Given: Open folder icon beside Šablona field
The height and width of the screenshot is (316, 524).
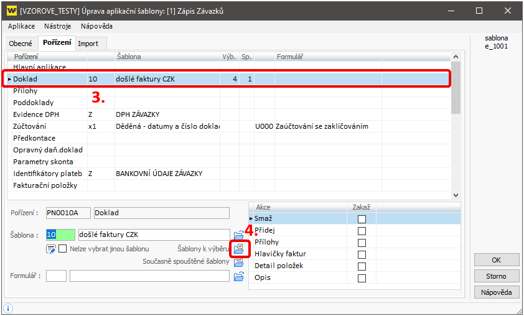Looking at the screenshot, I should 238,235.
